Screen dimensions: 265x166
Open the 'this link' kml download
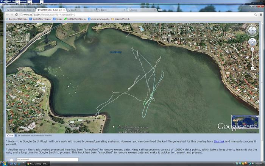tap(219, 141)
